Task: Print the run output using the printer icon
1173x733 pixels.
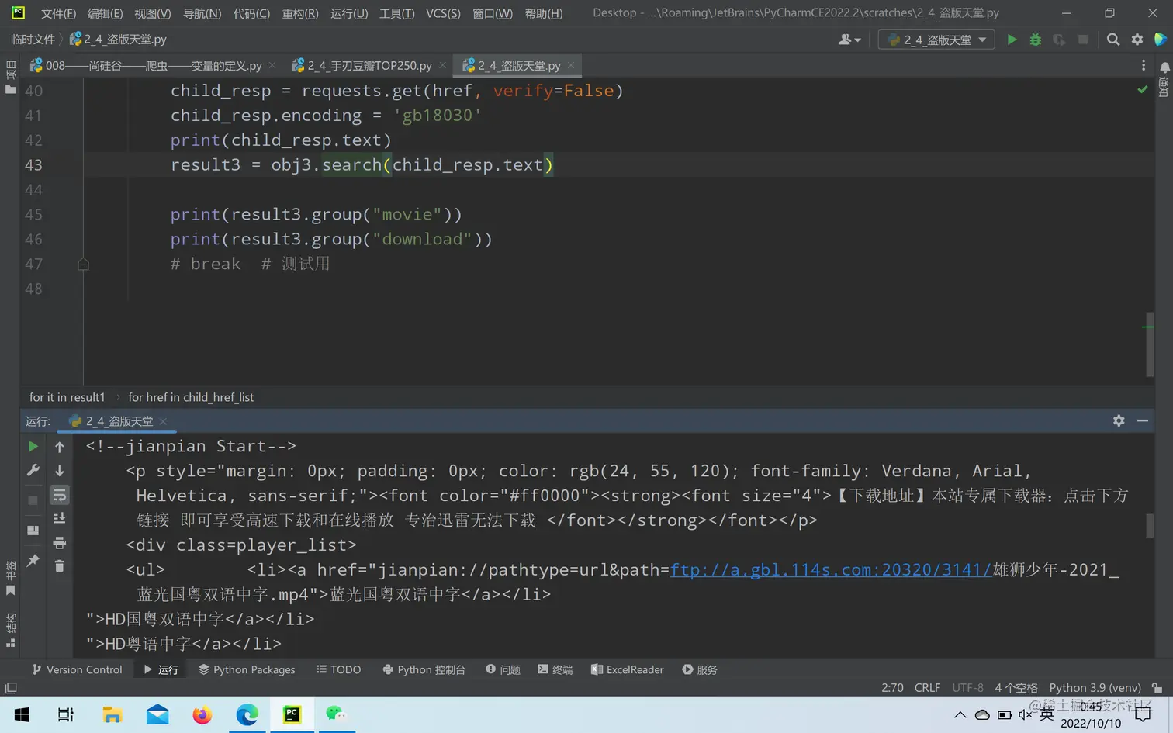Action: coord(59,542)
